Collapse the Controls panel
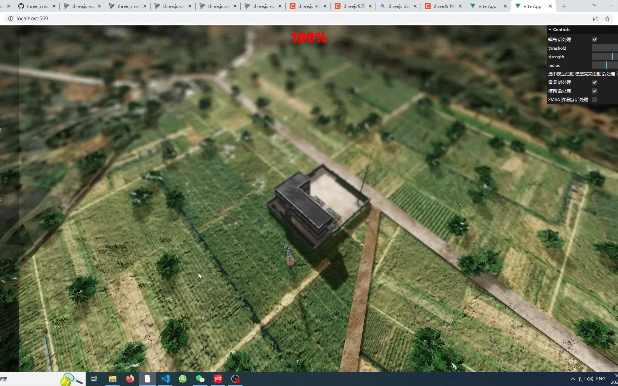 pos(582,30)
